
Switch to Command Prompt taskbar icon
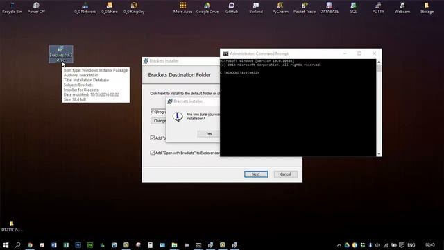coord(198,245)
